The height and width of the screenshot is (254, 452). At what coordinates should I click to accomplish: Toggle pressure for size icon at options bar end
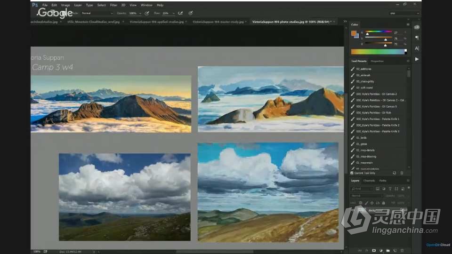pyautogui.click(x=191, y=13)
